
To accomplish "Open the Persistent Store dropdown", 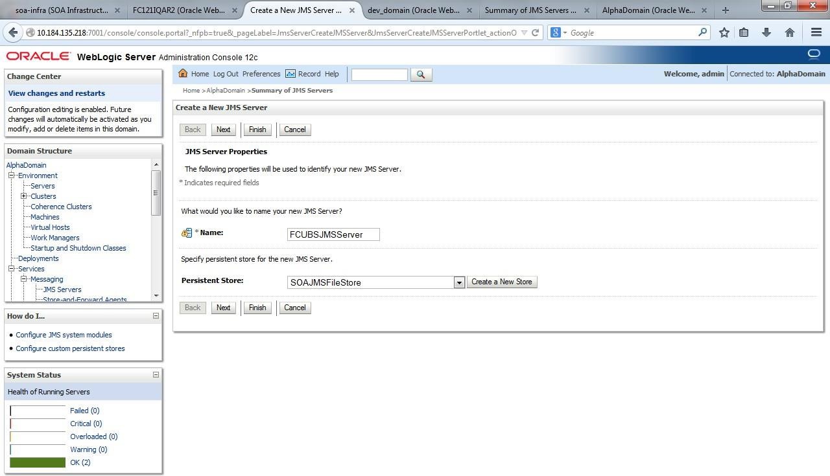I will coord(459,282).
